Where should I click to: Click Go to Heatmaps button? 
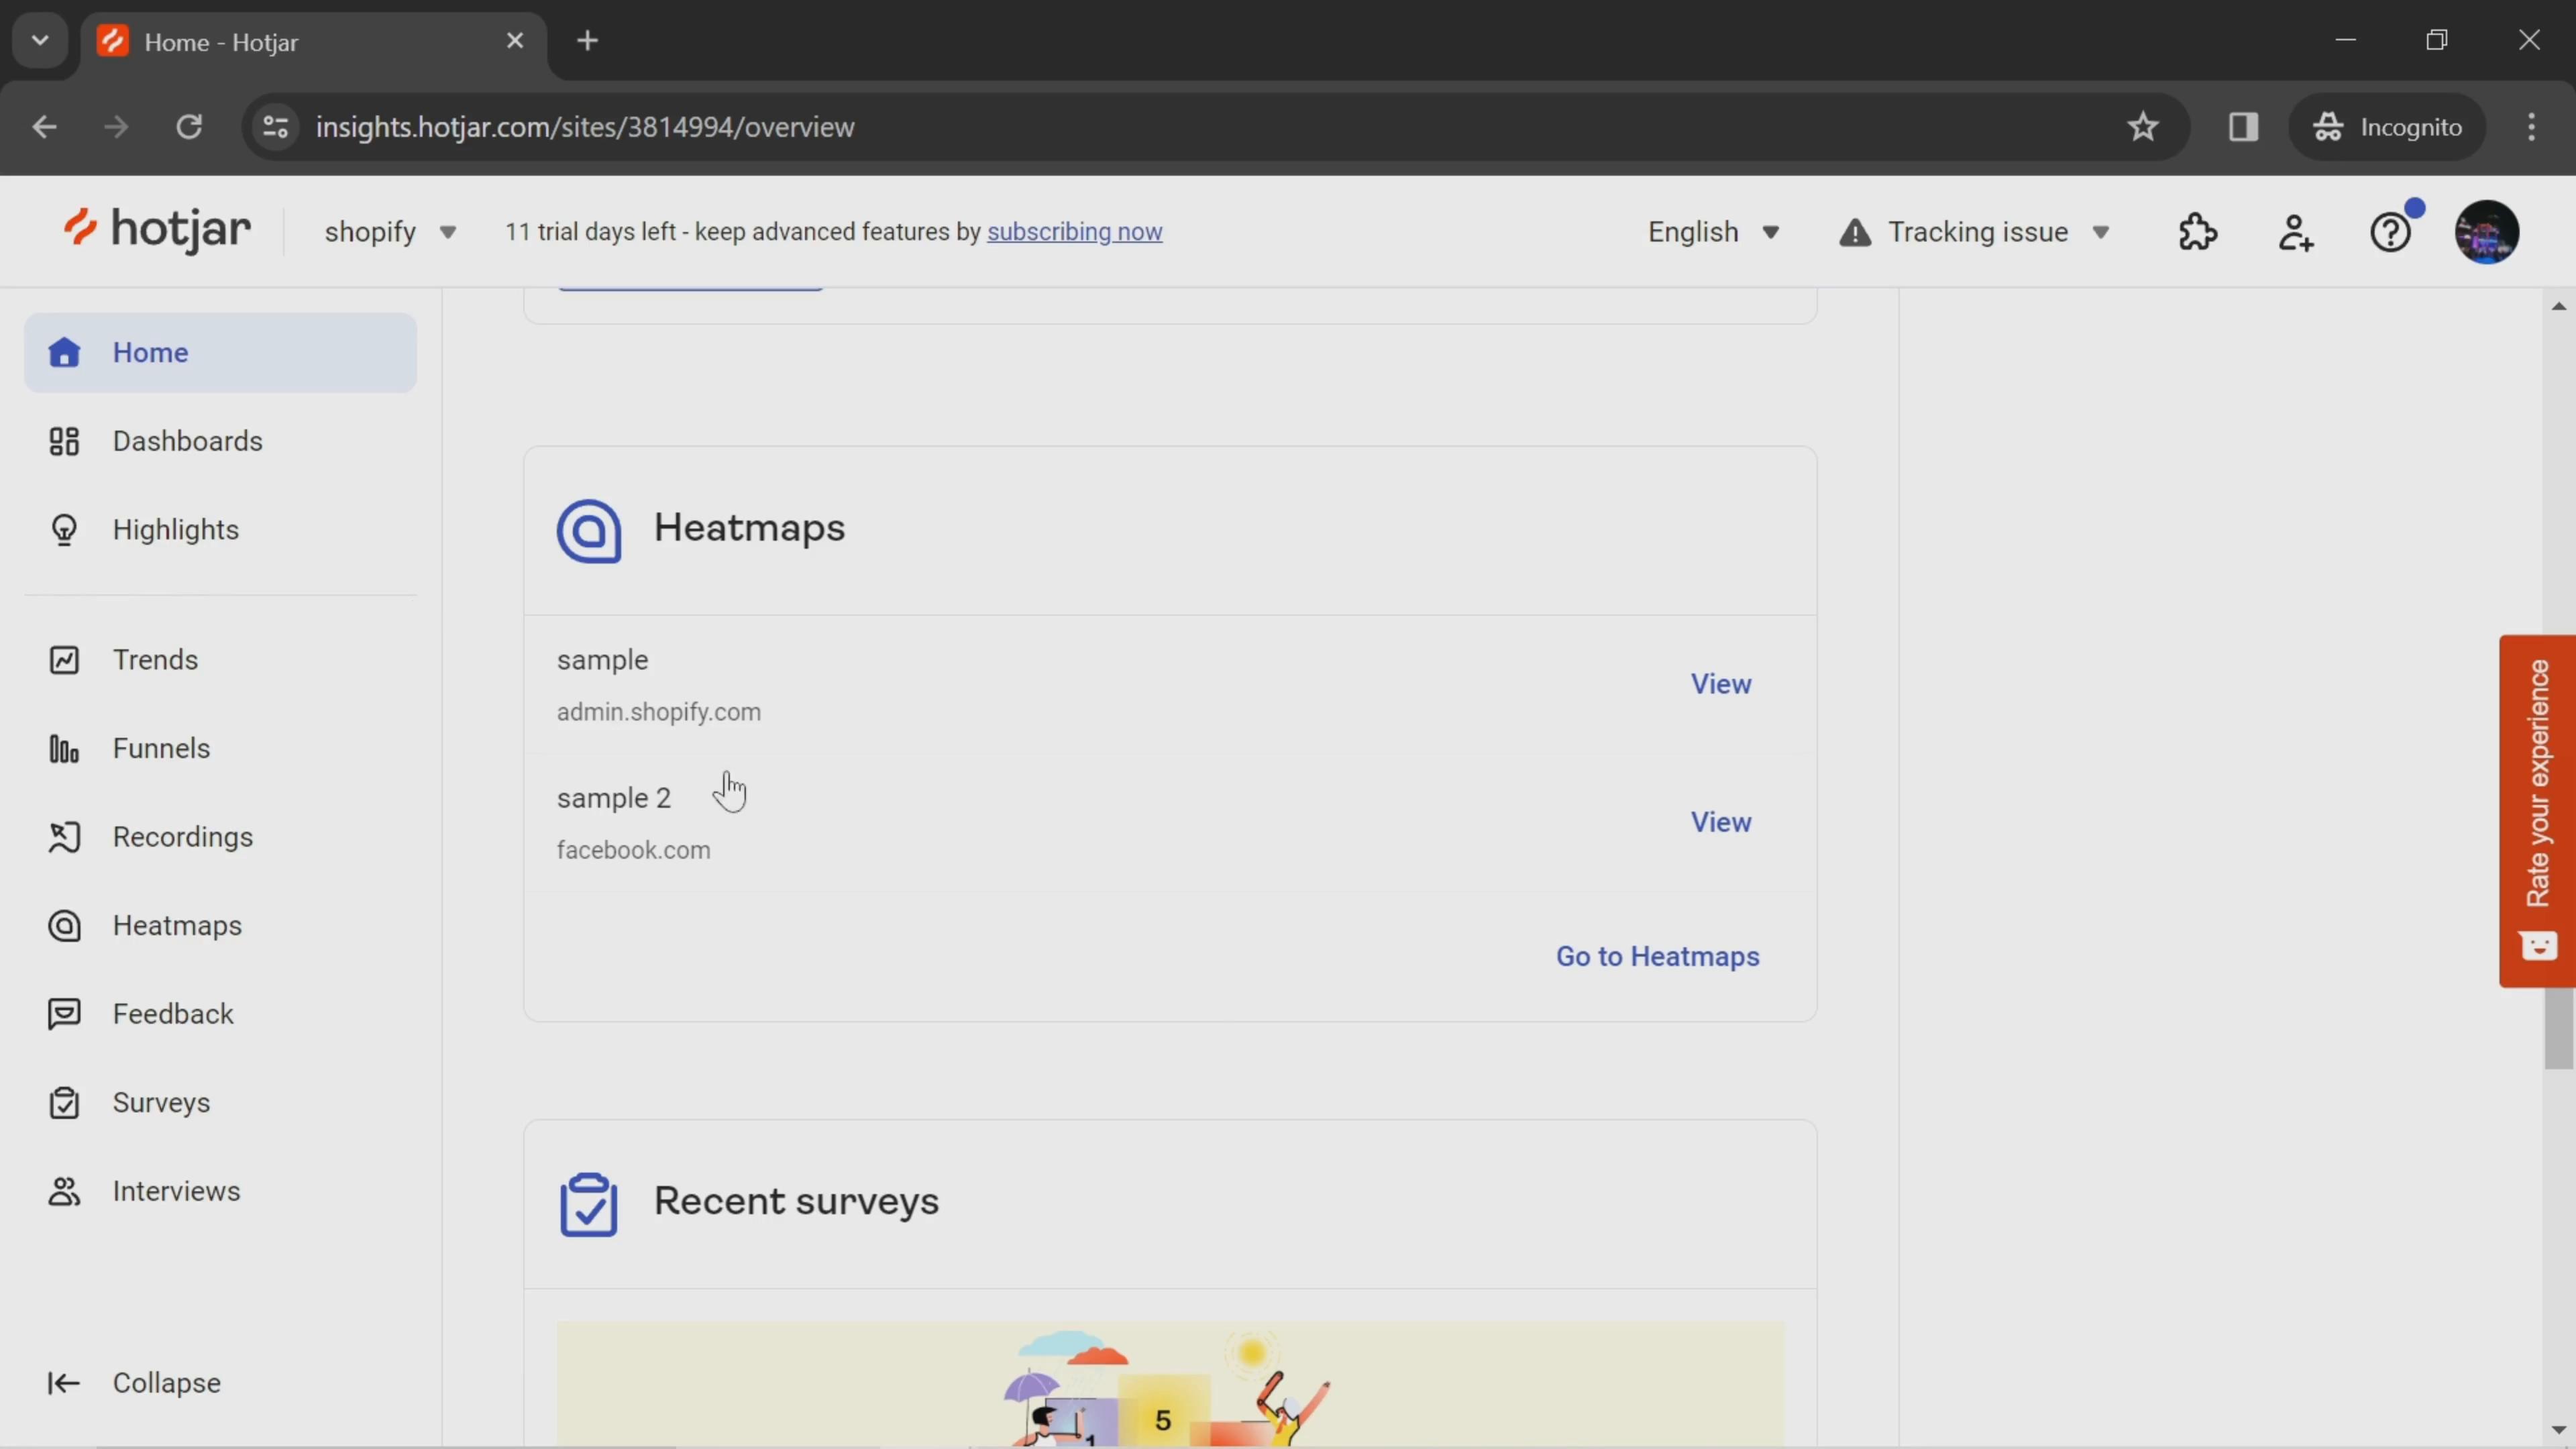click(x=1658, y=954)
